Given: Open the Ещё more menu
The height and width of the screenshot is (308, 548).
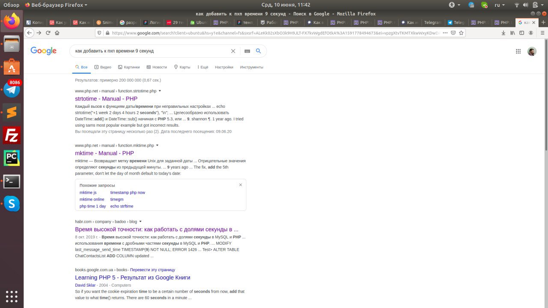Looking at the screenshot, I should (x=203, y=67).
